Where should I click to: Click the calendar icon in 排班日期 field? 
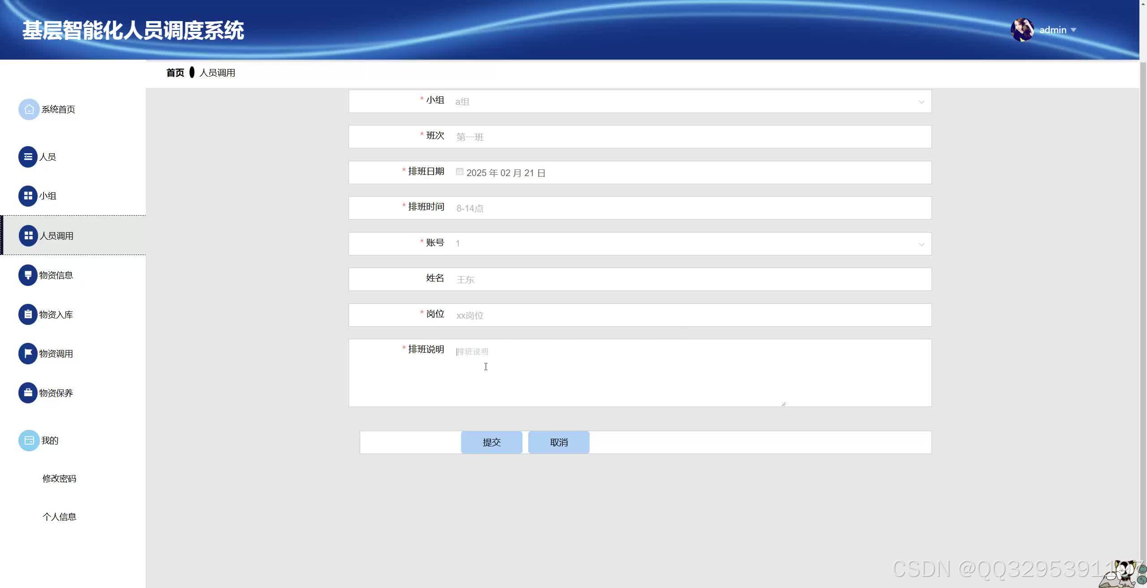(x=459, y=172)
